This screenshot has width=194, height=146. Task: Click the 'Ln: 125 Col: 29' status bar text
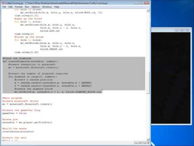click(x=141, y=143)
